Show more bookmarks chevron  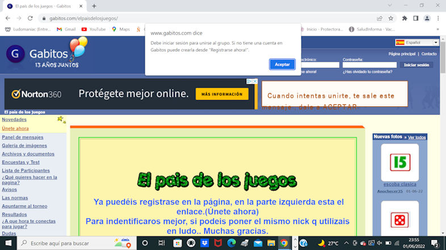[437, 29]
